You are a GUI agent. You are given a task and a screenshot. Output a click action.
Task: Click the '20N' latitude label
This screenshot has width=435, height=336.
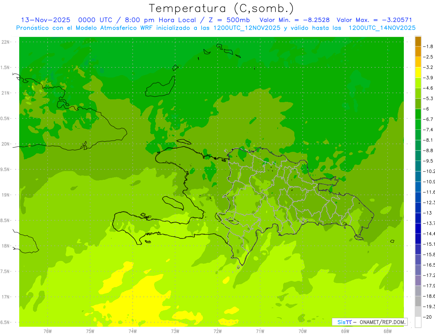(6, 144)
